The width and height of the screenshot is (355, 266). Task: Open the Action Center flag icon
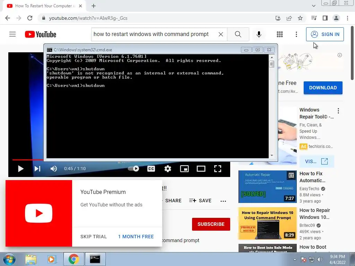point(303,259)
